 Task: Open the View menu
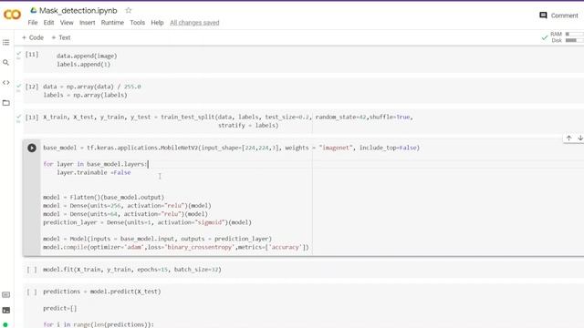pyautogui.click(x=67, y=23)
